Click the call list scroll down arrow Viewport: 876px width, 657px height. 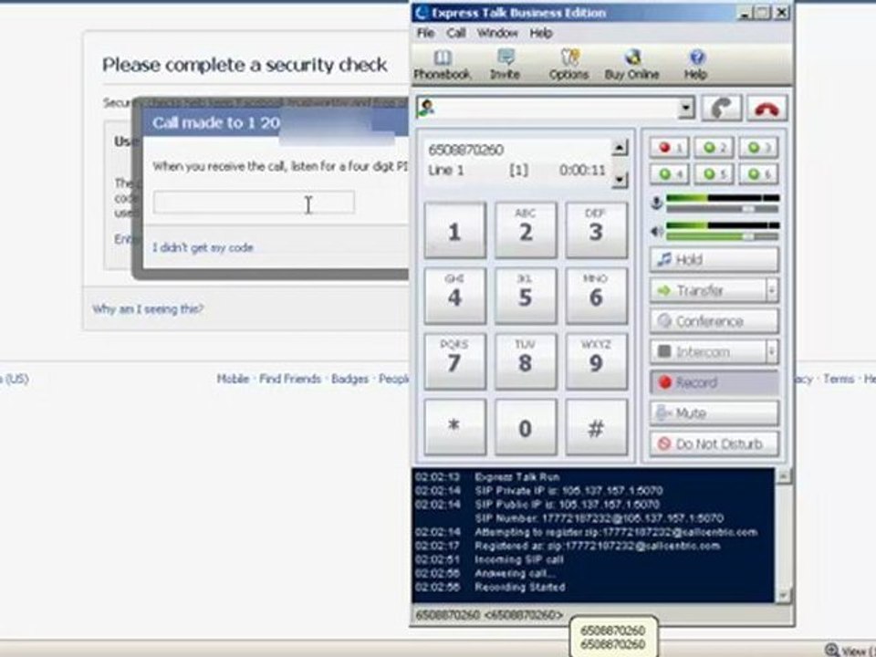point(619,180)
